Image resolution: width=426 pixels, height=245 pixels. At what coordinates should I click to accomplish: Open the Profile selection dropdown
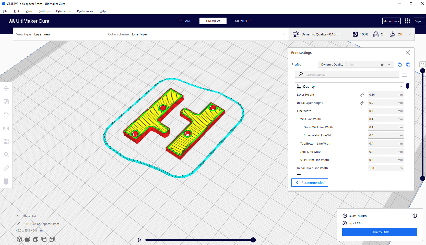click(x=356, y=65)
